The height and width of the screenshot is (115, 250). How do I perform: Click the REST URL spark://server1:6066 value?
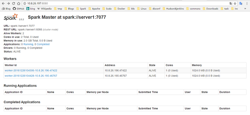tap(30, 30)
